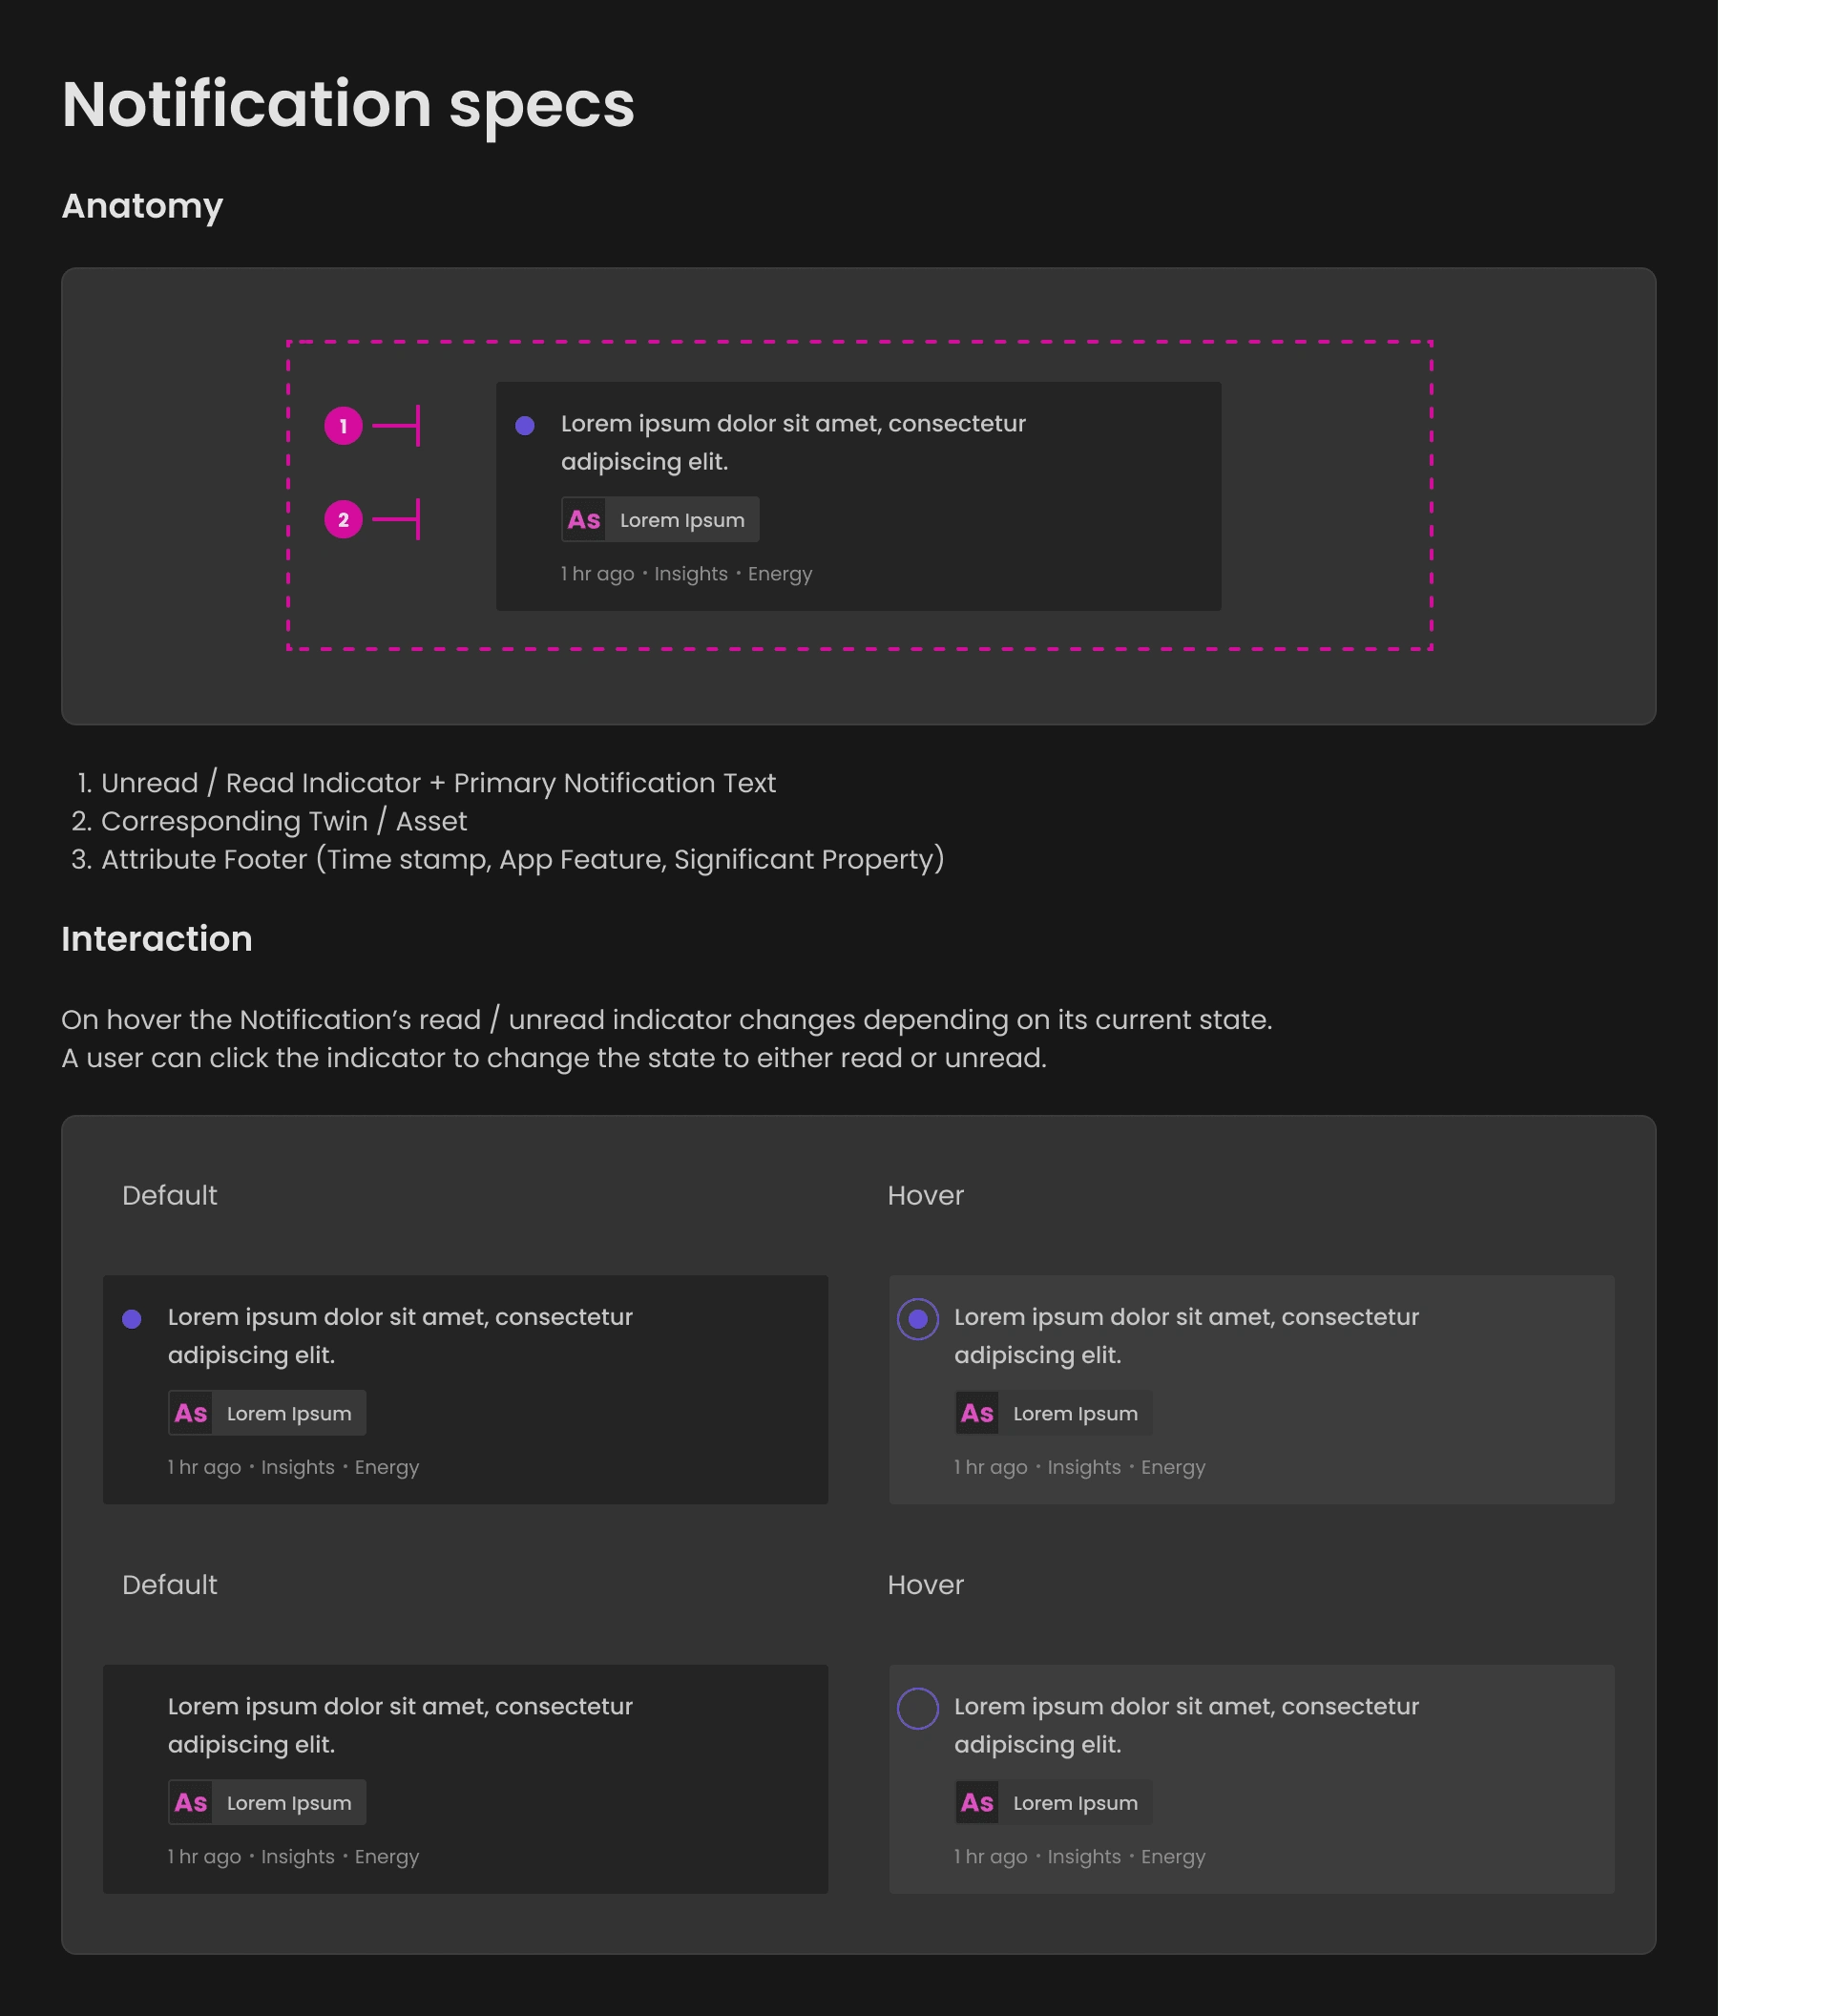Click Insights in the Anatomy card footer
Image resolution: width=1842 pixels, height=2016 pixels.
coord(691,574)
